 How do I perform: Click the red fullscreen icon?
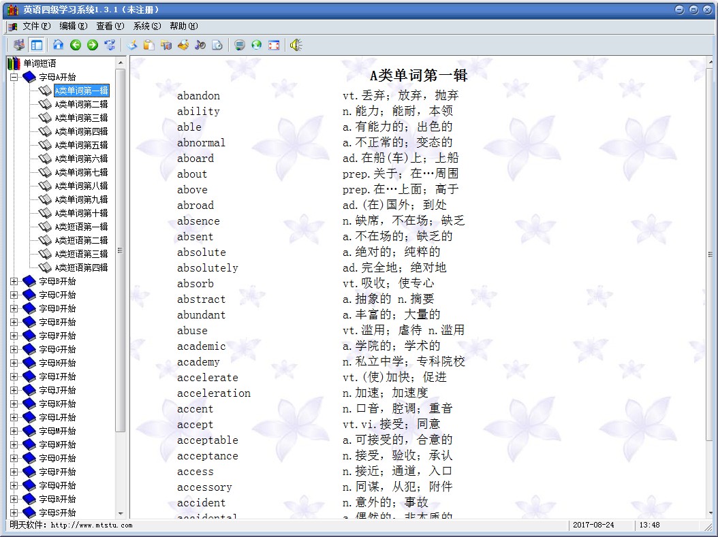pyautogui.click(x=274, y=45)
